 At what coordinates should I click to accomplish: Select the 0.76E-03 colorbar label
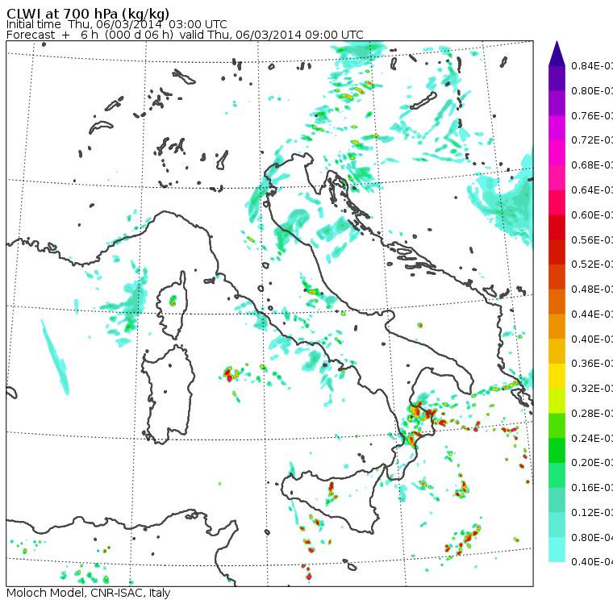click(592, 116)
